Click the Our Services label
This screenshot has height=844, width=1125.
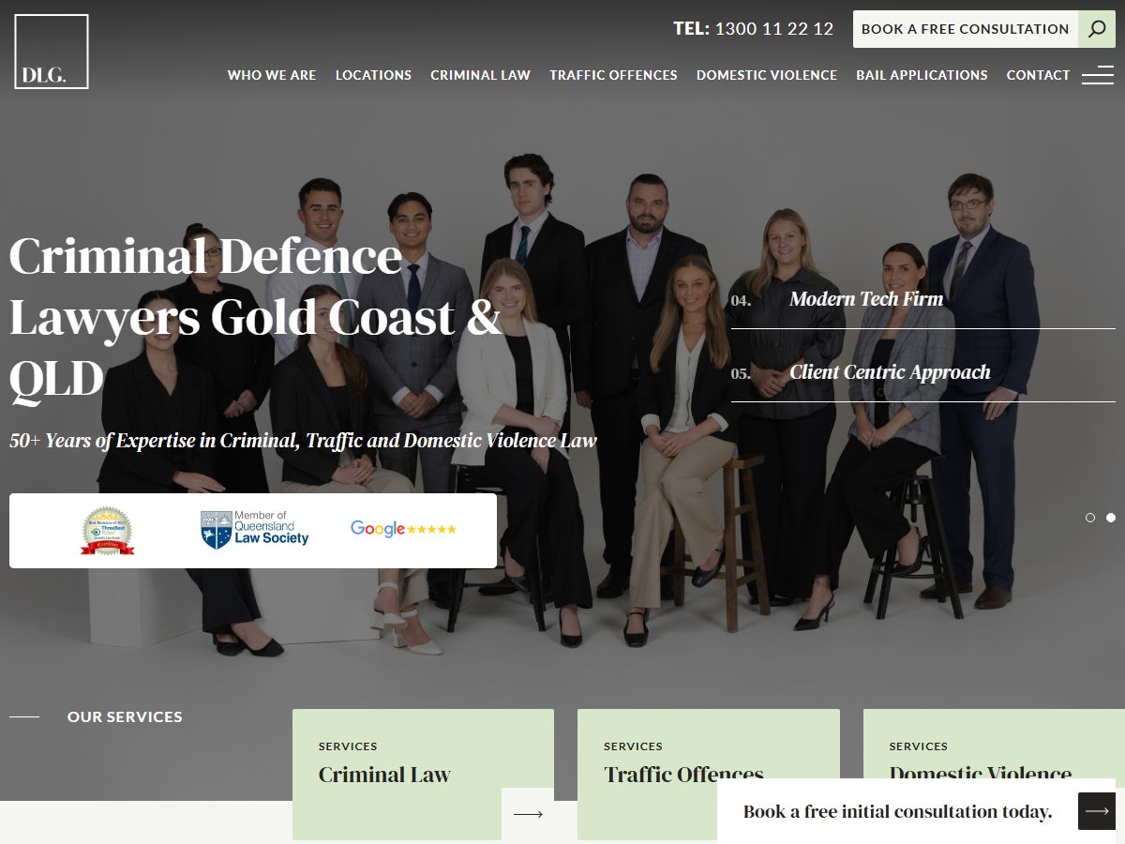125,716
